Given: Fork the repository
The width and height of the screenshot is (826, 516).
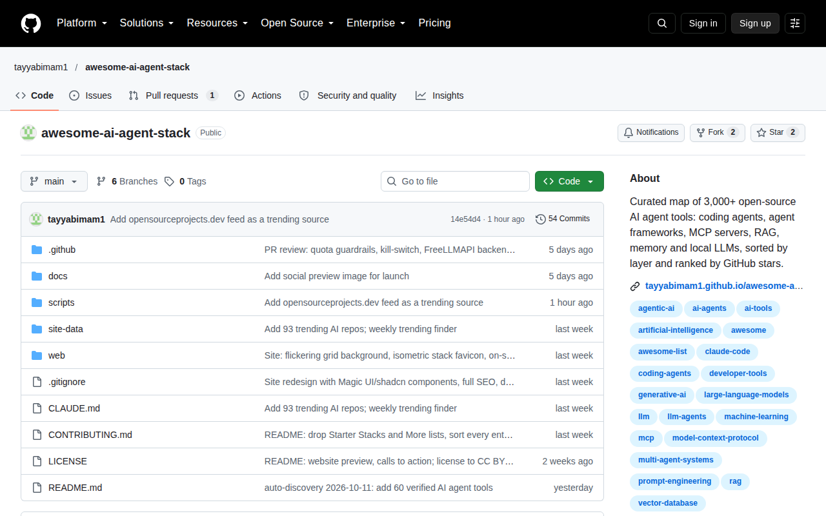Looking at the screenshot, I should [x=717, y=133].
